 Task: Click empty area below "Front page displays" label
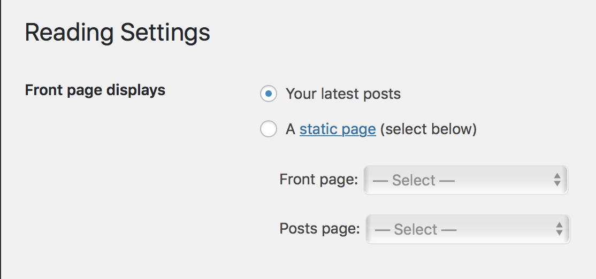96,171
